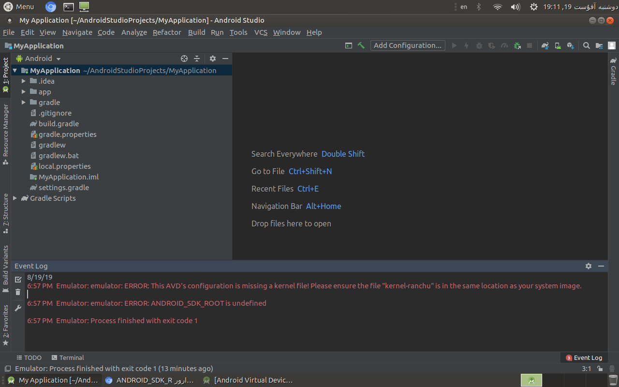The image size is (619, 387).
Task: Click the Make Project hammer icon
Action: [x=361, y=45]
